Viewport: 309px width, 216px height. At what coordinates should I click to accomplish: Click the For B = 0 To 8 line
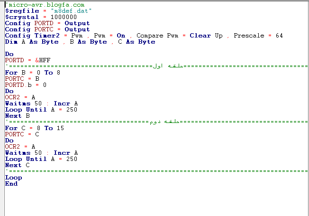(32, 73)
